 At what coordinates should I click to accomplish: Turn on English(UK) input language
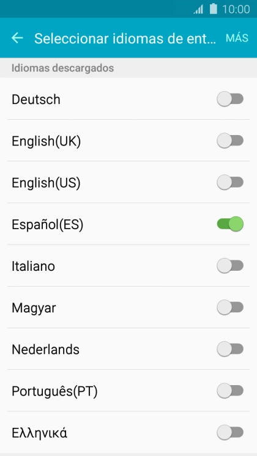(x=230, y=141)
